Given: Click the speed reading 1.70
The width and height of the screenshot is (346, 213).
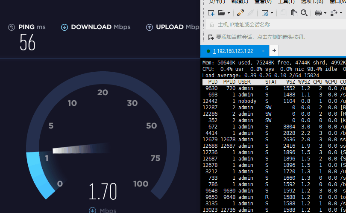Looking at the screenshot, I should pos(103,191).
